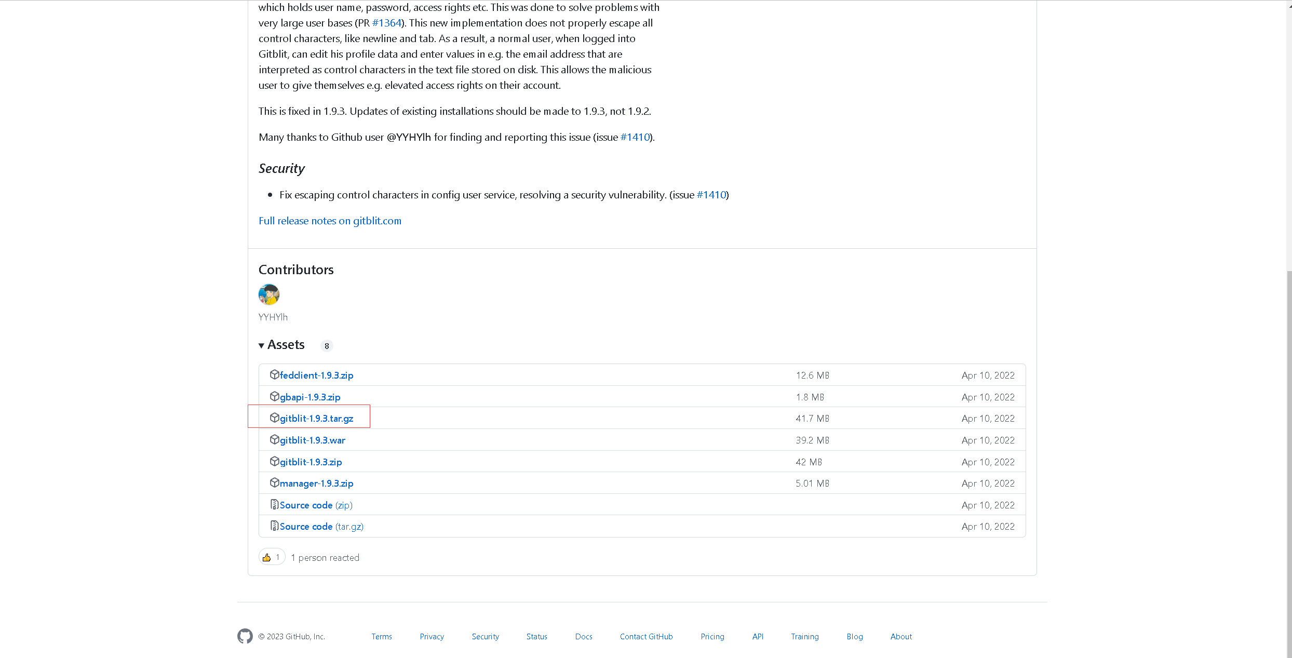The image size is (1292, 658).
Task: Download gitblit-1.9.3.tar.gz
Action: click(316, 419)
